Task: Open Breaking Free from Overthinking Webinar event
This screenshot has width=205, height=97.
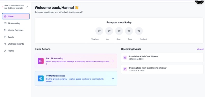Action: tap(162, 69)
